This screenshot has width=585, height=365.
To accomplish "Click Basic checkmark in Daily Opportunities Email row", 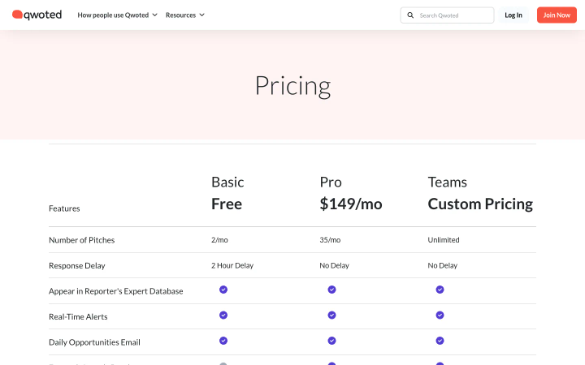I will [x=223, y=341].
